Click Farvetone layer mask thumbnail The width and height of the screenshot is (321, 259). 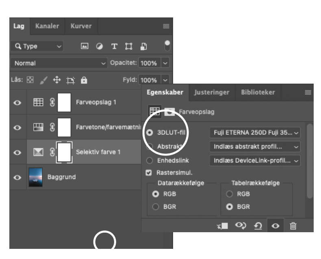64,127
